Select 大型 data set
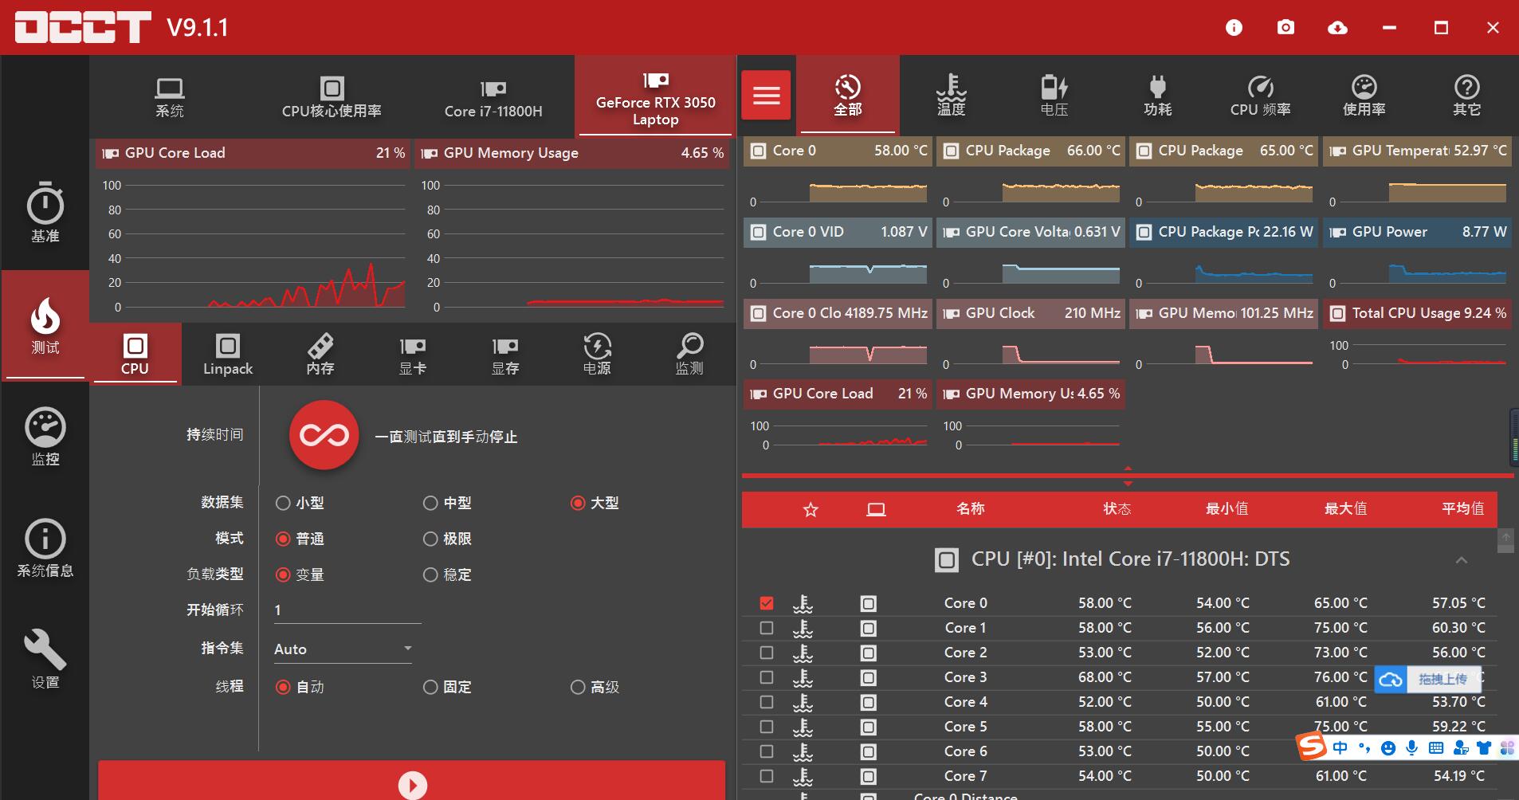This screenshot has height=800, width=1519. pyautogui.click(x=595, y=503)
